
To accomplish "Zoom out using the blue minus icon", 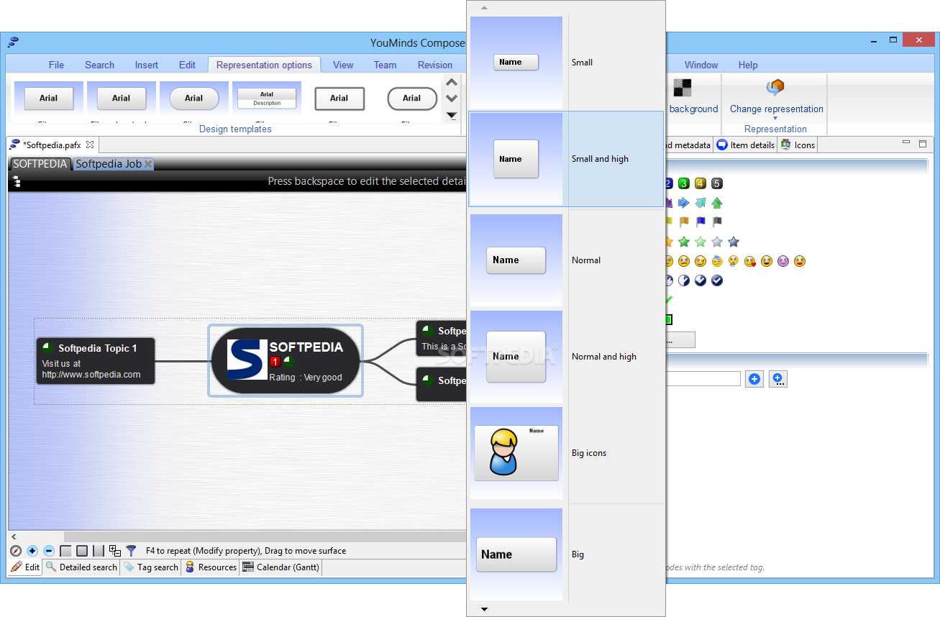I will coord(49,551).
